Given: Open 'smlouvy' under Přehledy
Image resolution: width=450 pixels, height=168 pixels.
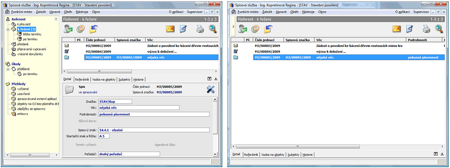Looking at the screenshot, I should (23, 114).
